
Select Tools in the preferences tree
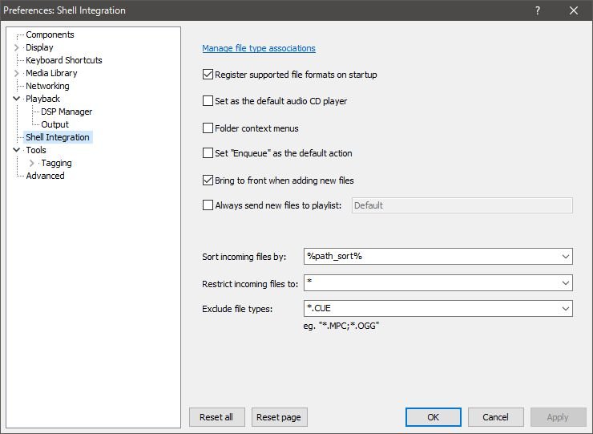(x=36, y=150)
